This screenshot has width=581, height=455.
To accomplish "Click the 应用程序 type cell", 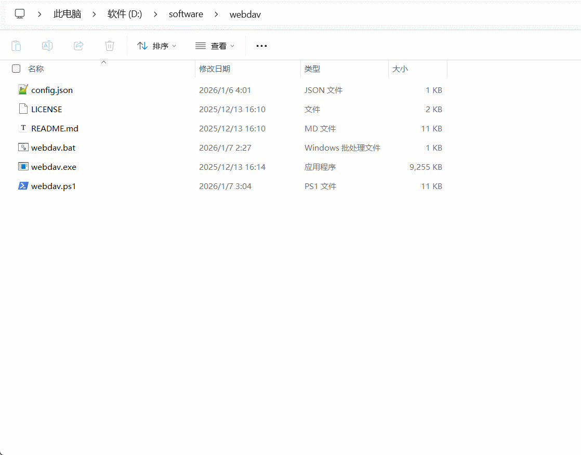I will [320, 167].
